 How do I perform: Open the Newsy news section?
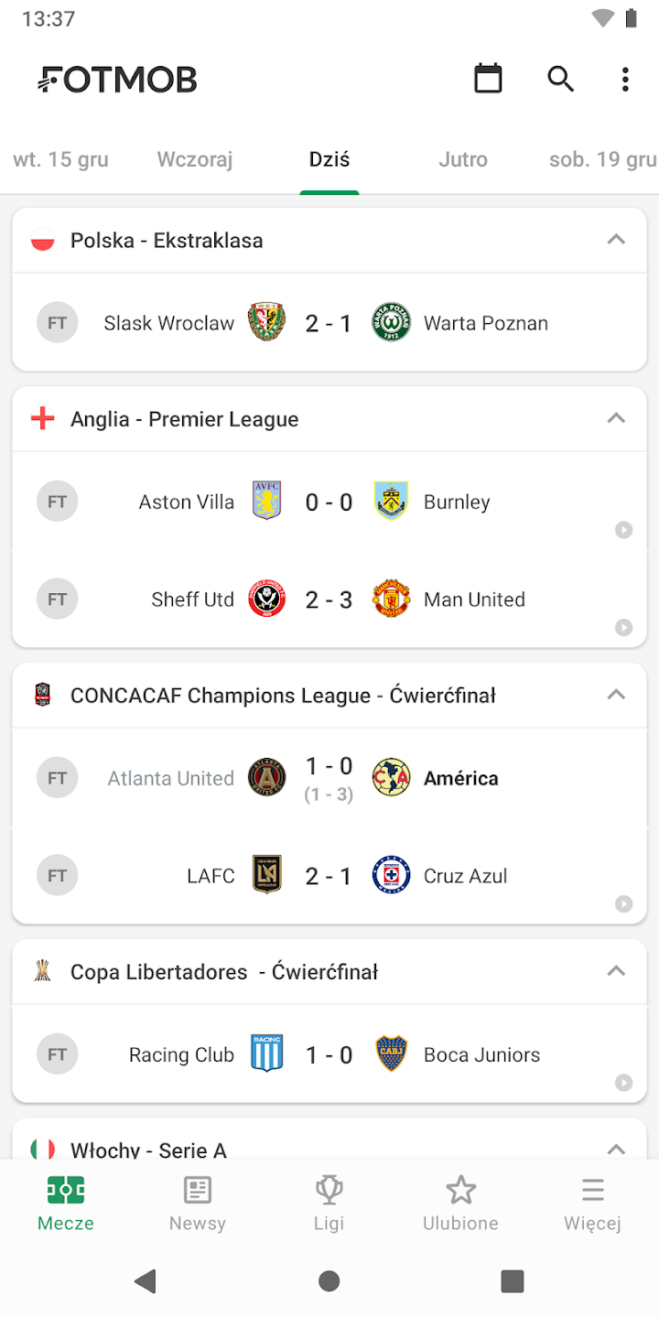(198, 1203)
